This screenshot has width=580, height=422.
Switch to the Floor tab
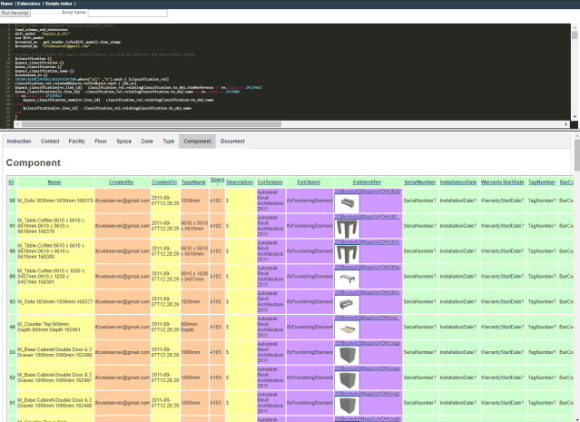[101, 142]
